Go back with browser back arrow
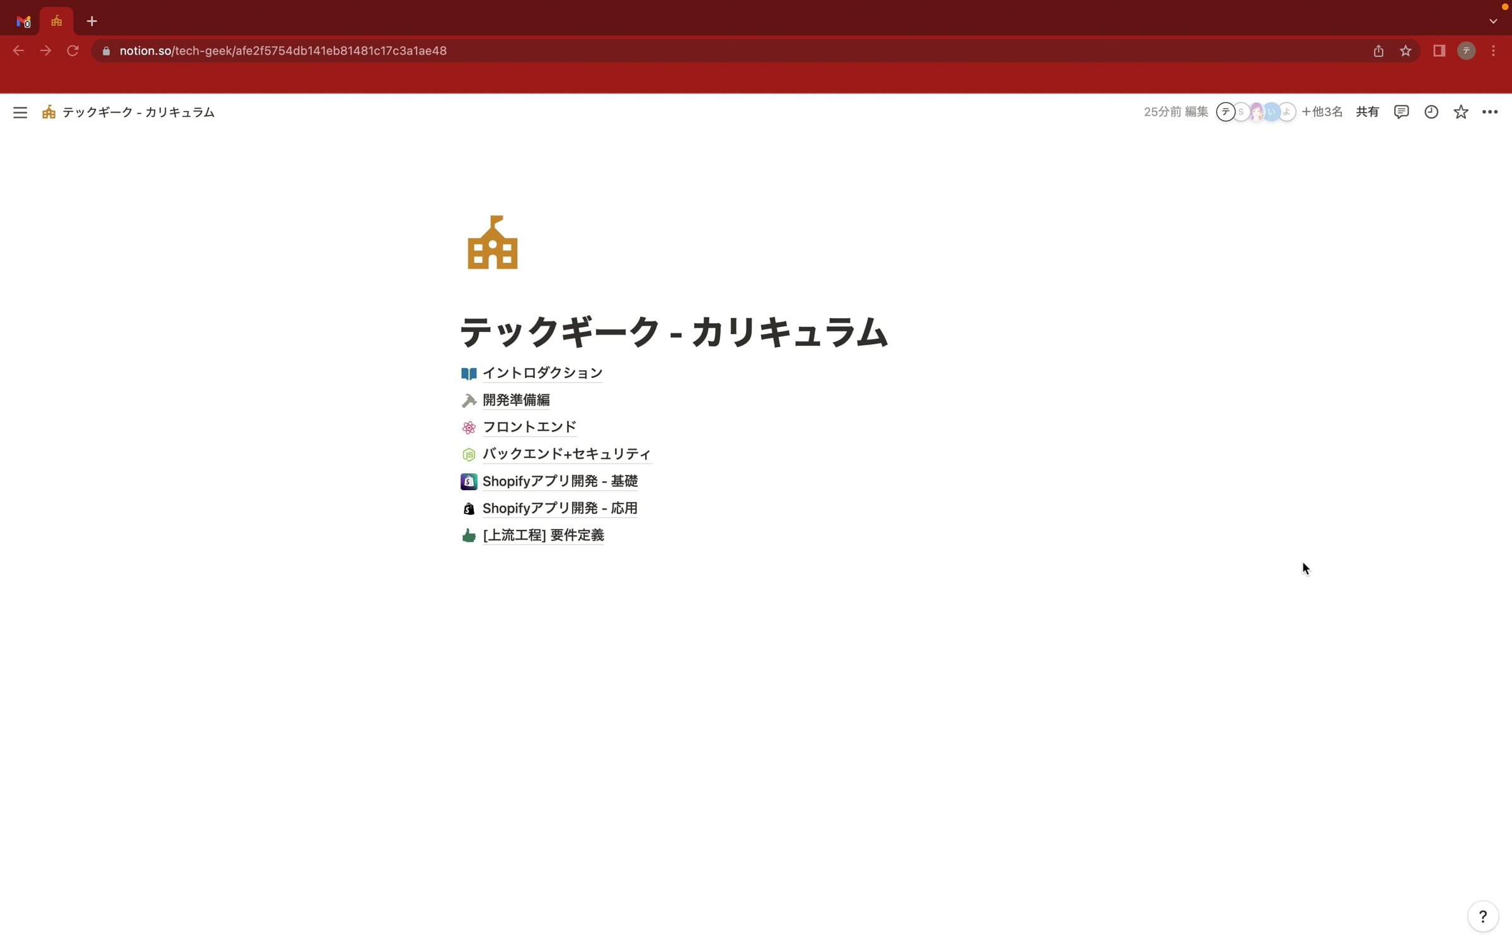Screen dimensions: 1512x945 tap(18, 51)
